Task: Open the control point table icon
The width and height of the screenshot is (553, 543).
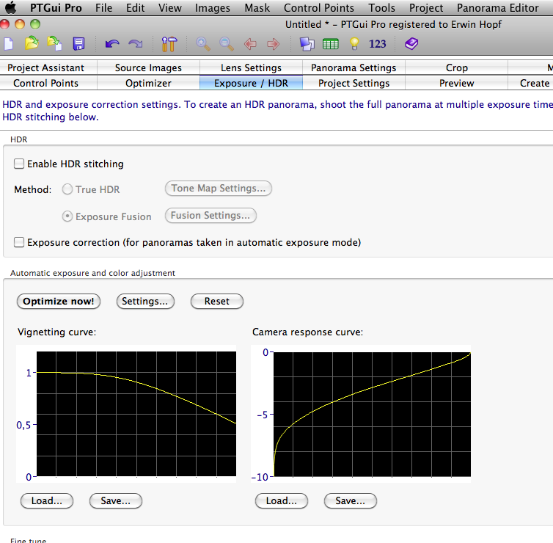Action: (x=331, y=45)
